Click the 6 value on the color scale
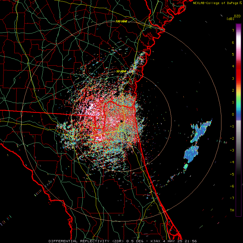The image size is (243, 243). click(x=233, y=42)
